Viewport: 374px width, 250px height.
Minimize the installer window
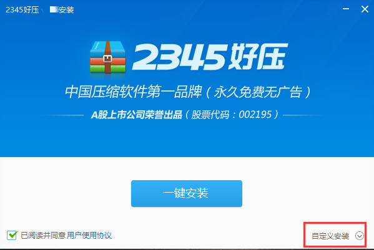346,9
